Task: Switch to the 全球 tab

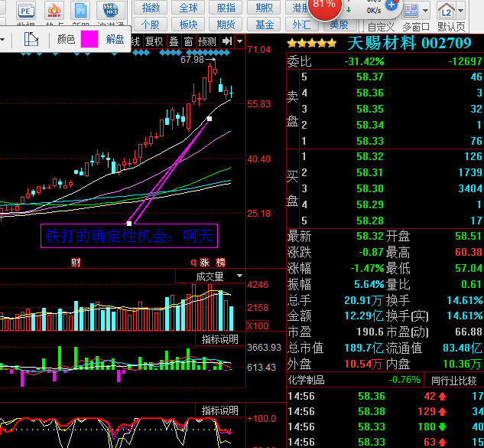Action: (x=188, y=8)
